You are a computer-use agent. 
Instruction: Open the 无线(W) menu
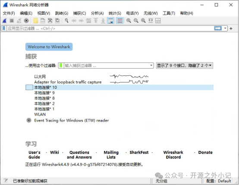pyautogui.click(x=151, y=13)
